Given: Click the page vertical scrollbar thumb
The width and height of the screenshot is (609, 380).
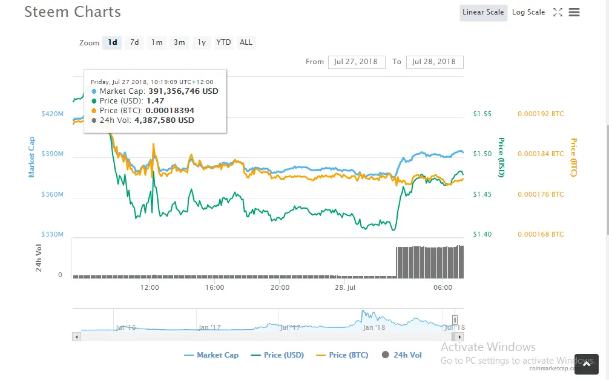Looking at the screenshot, I should [x=607, y=180].
